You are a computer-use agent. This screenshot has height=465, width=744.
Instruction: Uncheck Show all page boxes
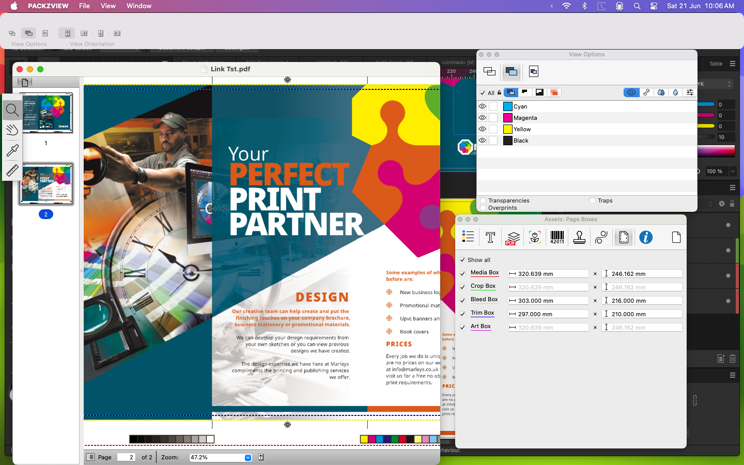(x=462, y=260)
